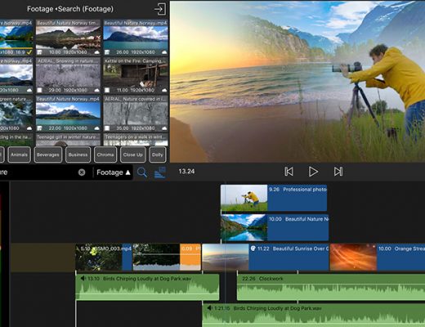
Task: Click the checkmark on the used 16:9 Norway clip
Action: coord(29,52)
